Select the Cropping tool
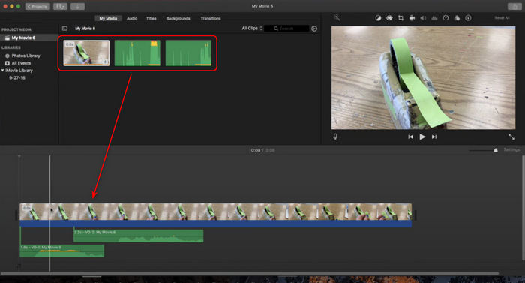The width and height of the screenshot is (525, 283). point(400,18)
